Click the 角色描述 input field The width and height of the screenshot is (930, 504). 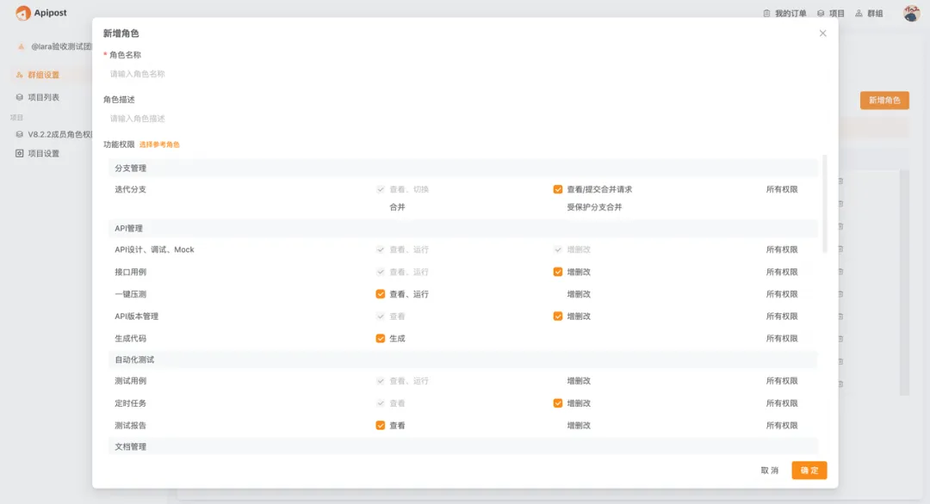[465, 119]
